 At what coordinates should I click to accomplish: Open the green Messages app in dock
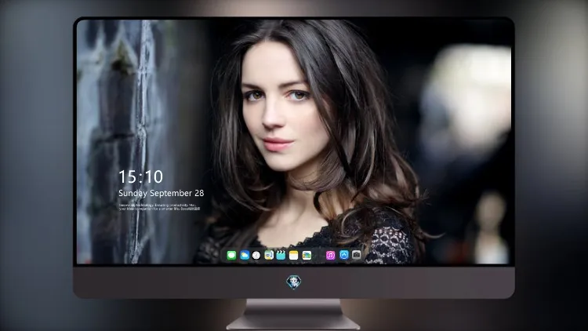pos(231,256)
